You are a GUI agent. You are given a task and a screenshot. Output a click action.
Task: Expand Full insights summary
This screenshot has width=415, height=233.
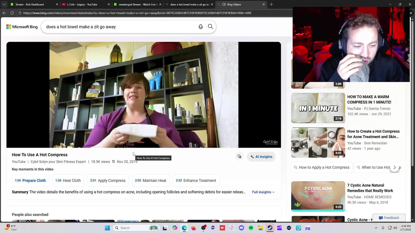click(x=263, y=192)
